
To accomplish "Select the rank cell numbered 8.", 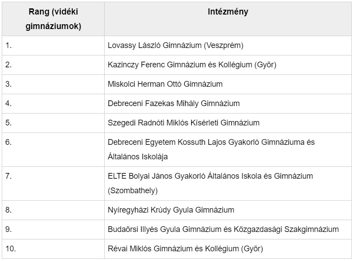I will click(x=8, y=210).
